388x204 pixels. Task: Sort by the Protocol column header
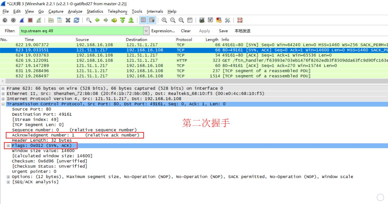pyautogui.click(x=190, y=40)
